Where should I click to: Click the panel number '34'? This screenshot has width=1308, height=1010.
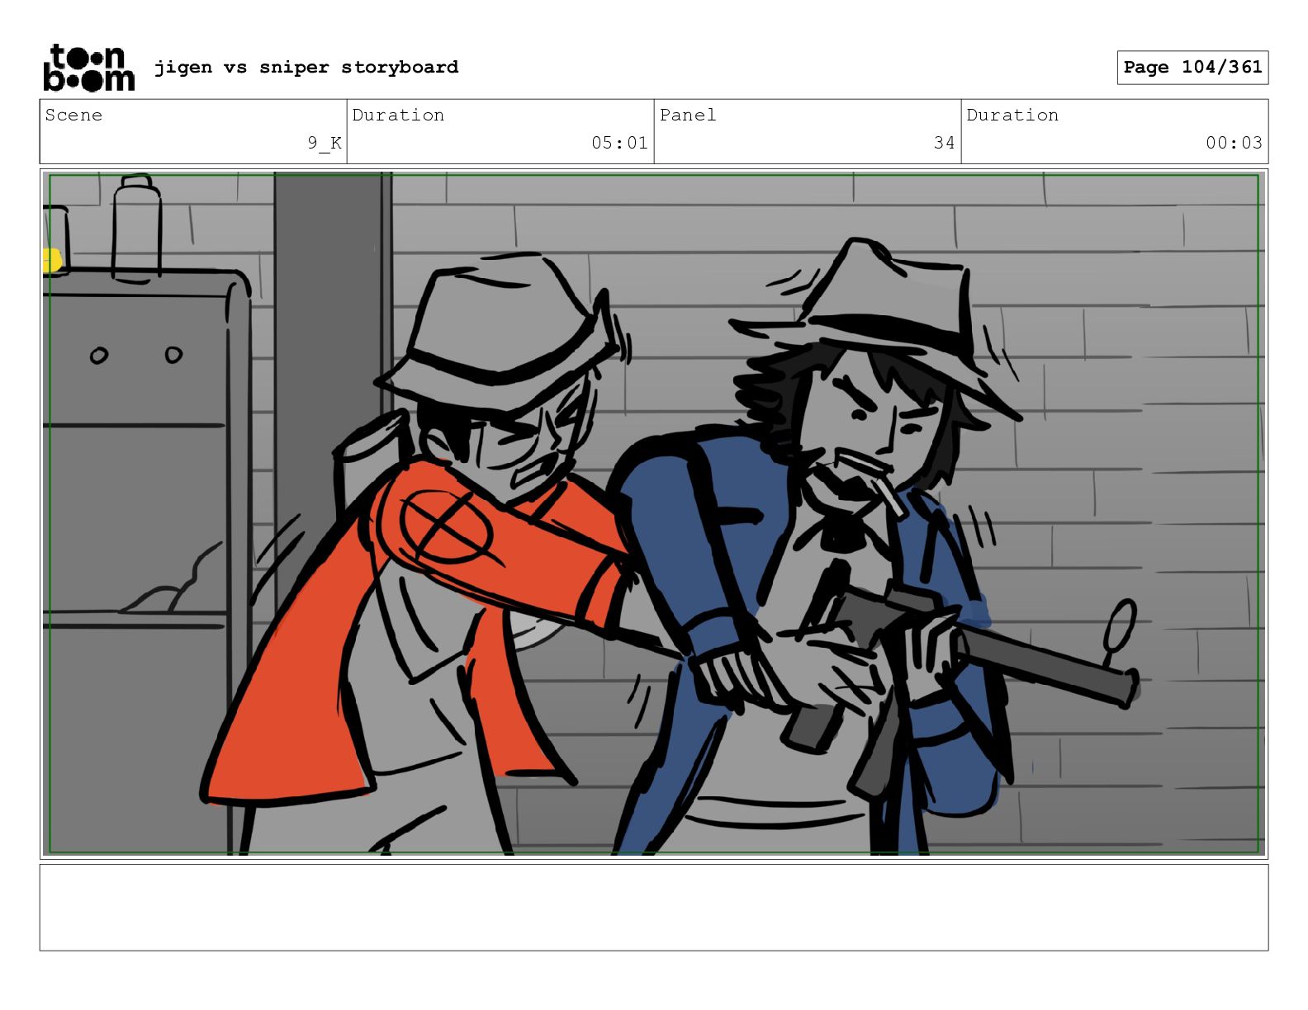click(945, 143)
